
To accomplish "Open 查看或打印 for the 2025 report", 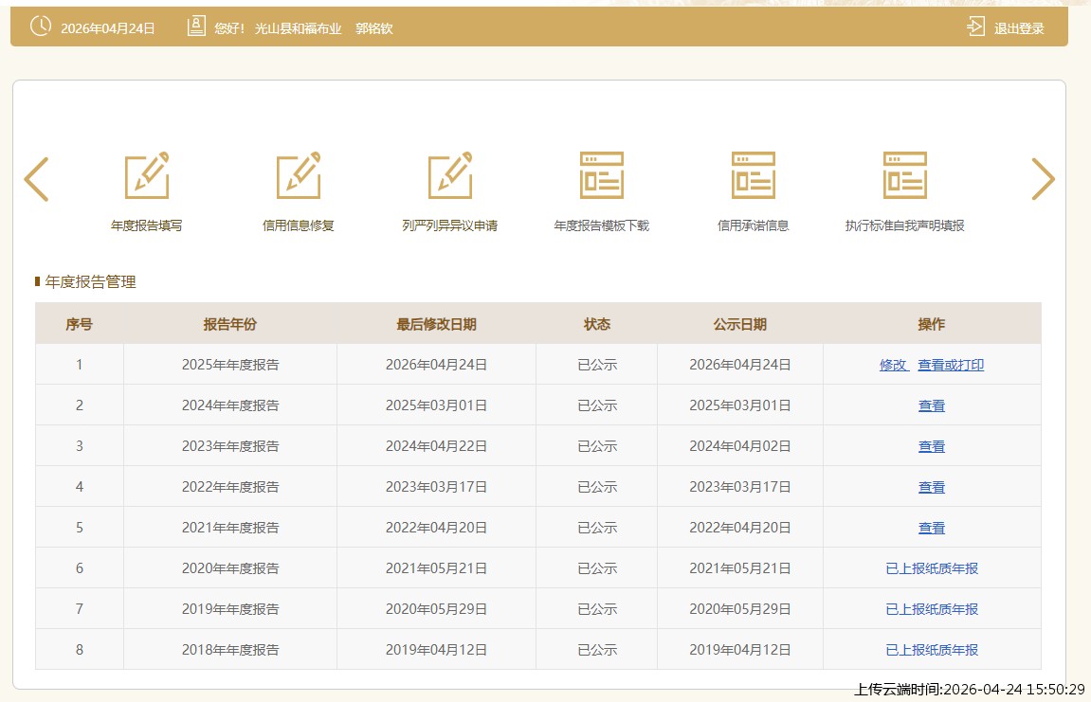I will pos(951,365).
